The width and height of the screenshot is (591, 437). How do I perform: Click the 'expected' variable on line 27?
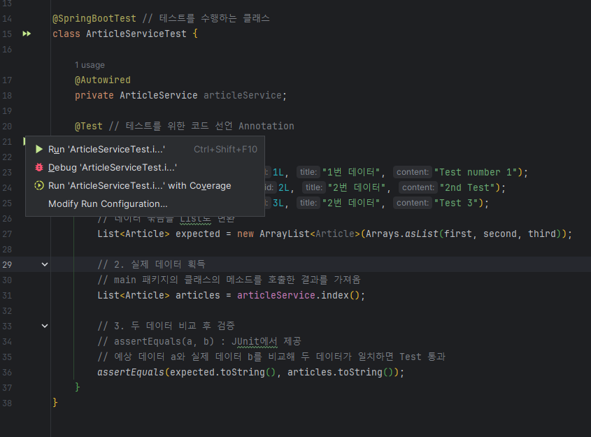[197, 234]
